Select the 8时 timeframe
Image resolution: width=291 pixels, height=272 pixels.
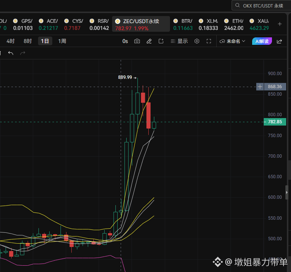coord(28,41)
